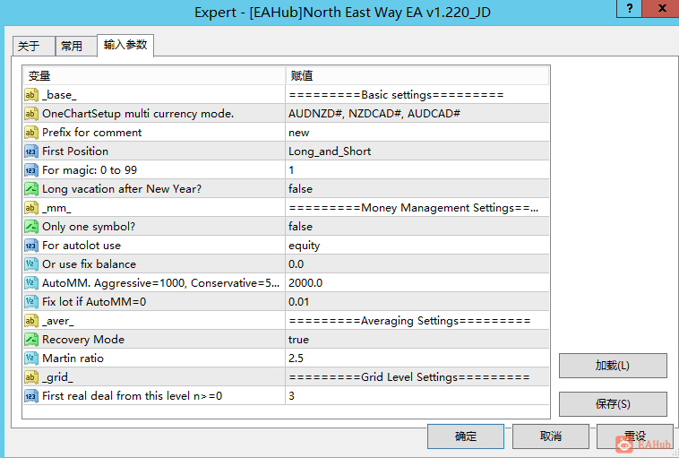679x458 pixels.
Task: Select the 'First real deal from this level n>=0' name
Action: pyautogui.click(x=132, y=396)
